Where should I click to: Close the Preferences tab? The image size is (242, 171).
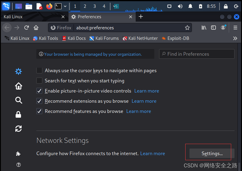(131, 17)
